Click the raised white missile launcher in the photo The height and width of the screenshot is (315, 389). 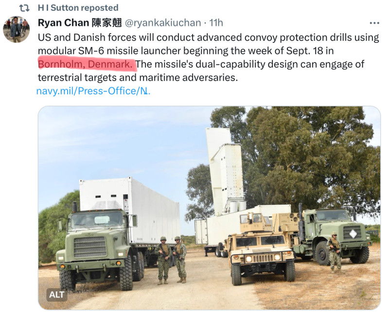pyautogui.click(x=225, y=171)
